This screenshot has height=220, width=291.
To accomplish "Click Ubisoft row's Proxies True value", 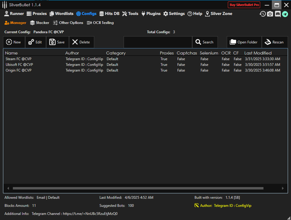I will 164,65.
